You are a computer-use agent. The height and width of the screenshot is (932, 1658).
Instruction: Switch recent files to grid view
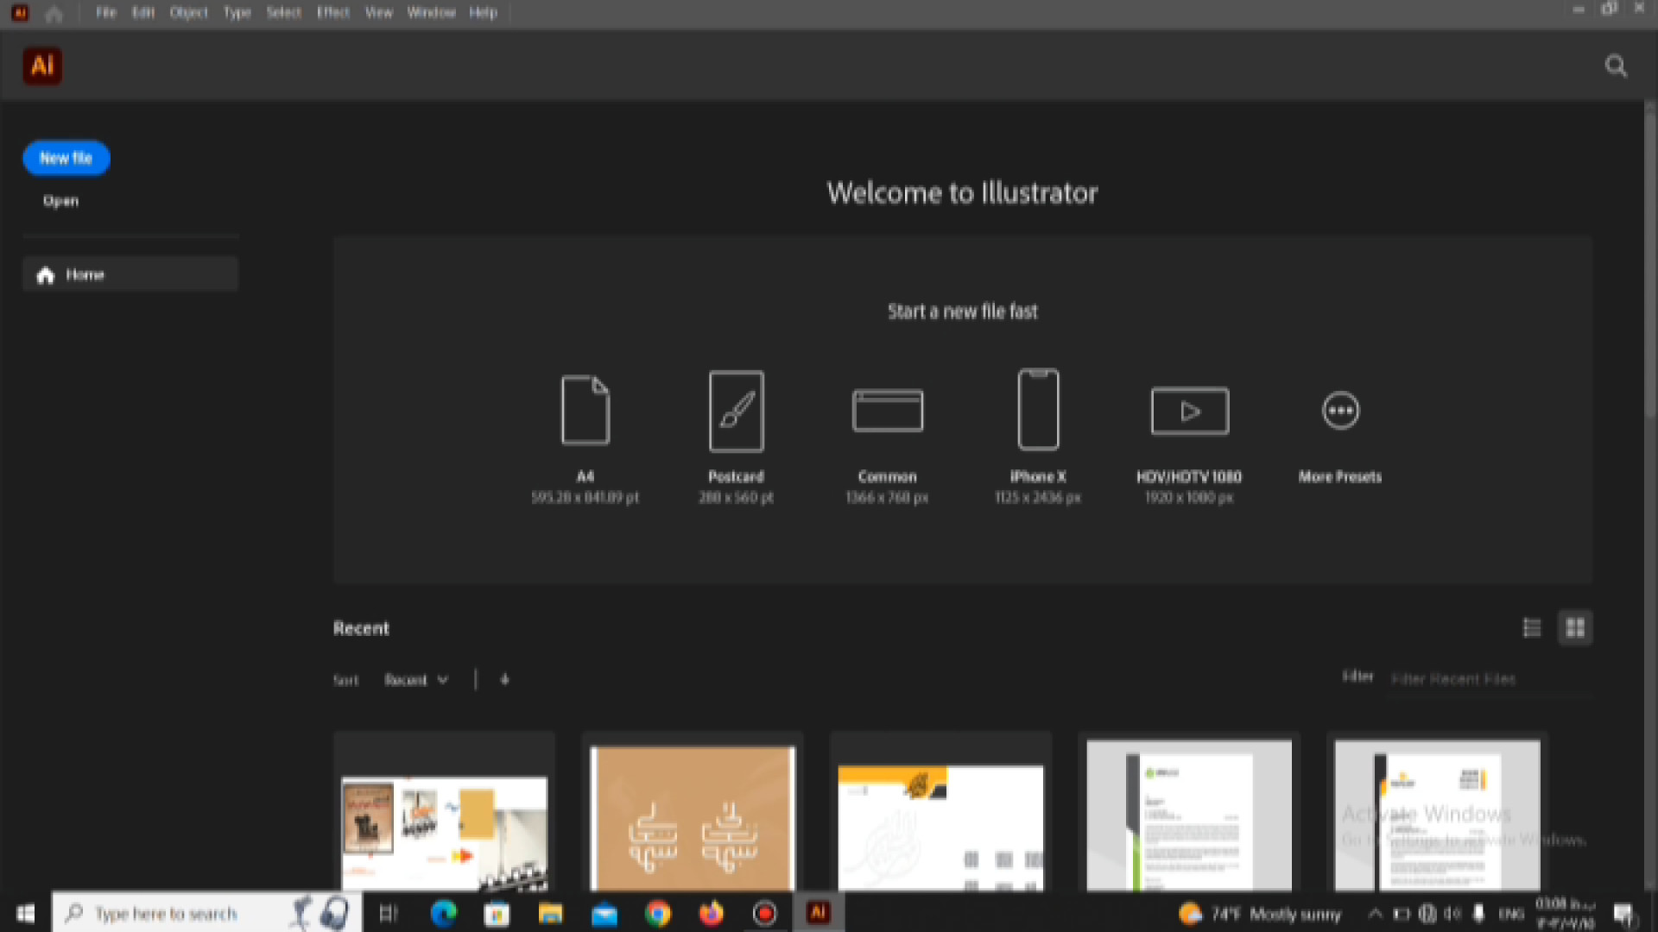point(1575,627)
